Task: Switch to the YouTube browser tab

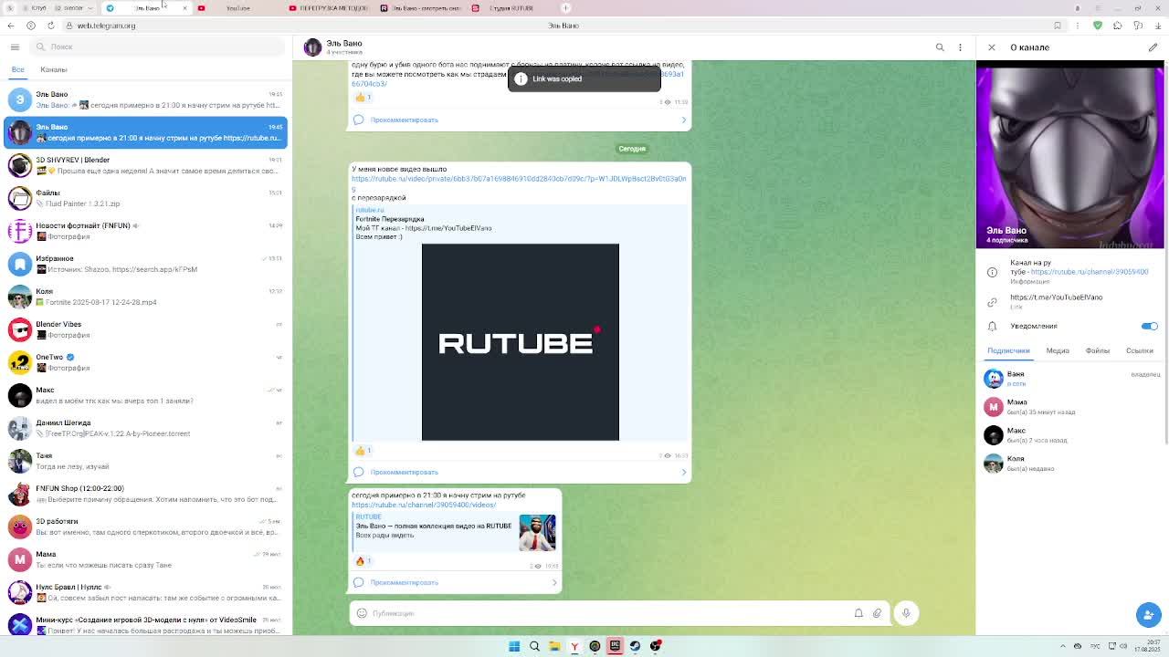Action: [x=237, y=8]
